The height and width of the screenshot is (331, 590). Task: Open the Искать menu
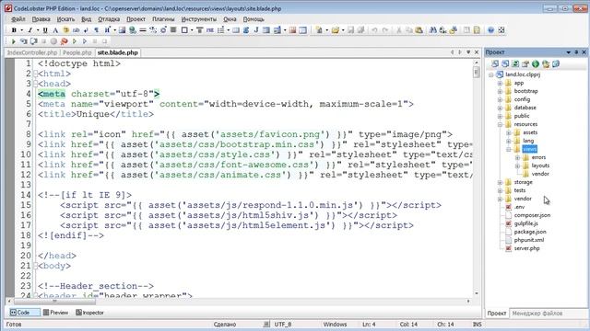[x=65, y=19]
